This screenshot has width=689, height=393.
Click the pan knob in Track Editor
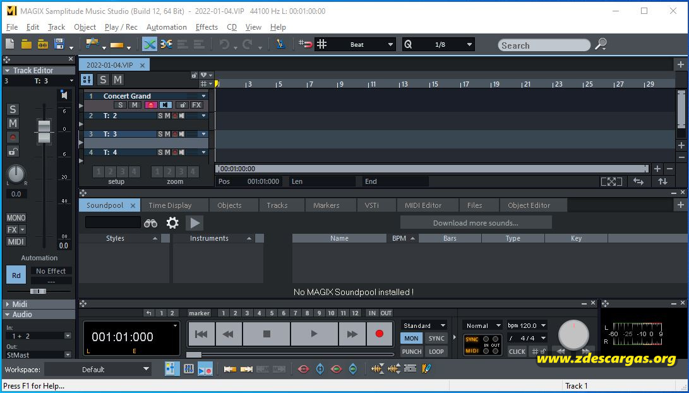pos(16,174)
